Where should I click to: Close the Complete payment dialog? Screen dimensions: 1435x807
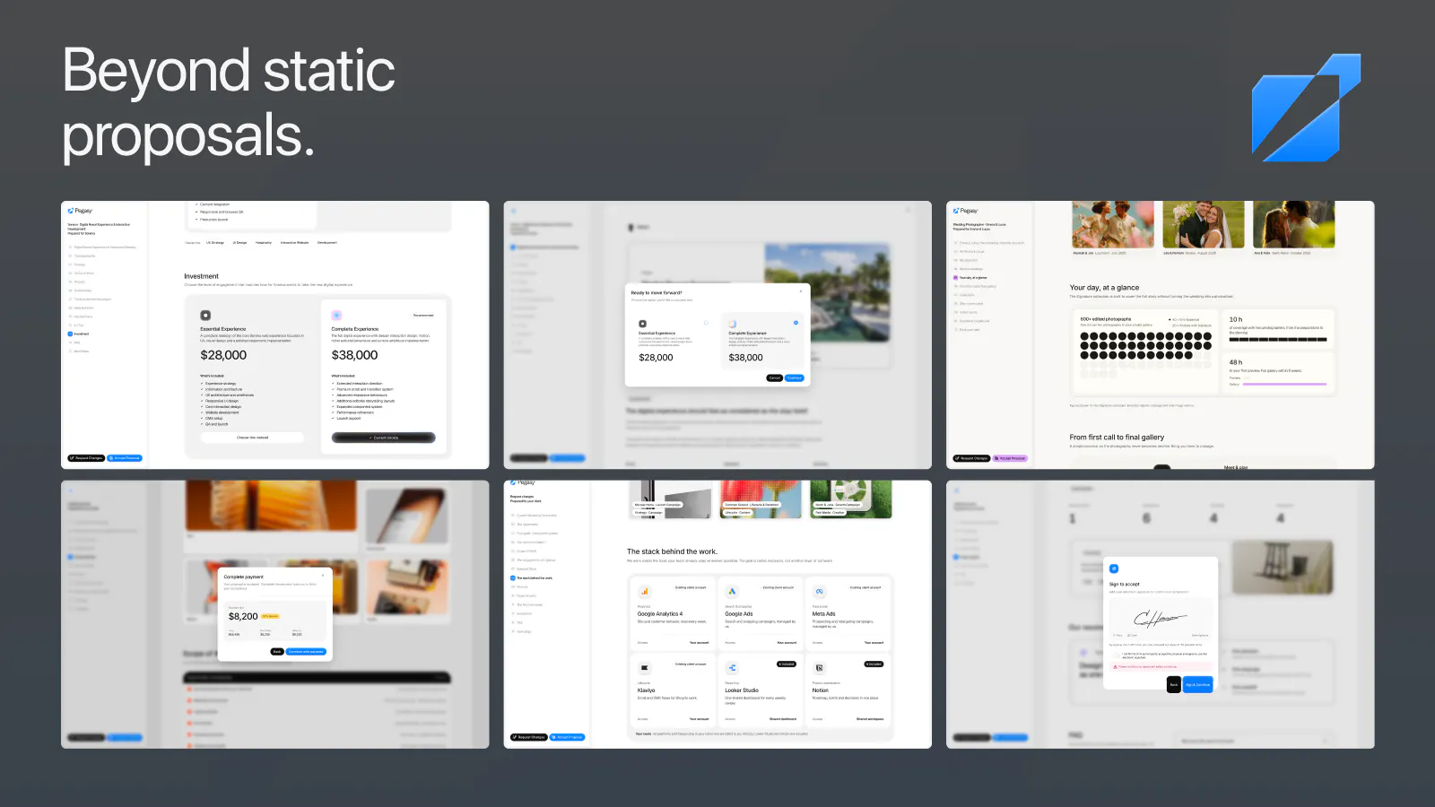point(323,576)
